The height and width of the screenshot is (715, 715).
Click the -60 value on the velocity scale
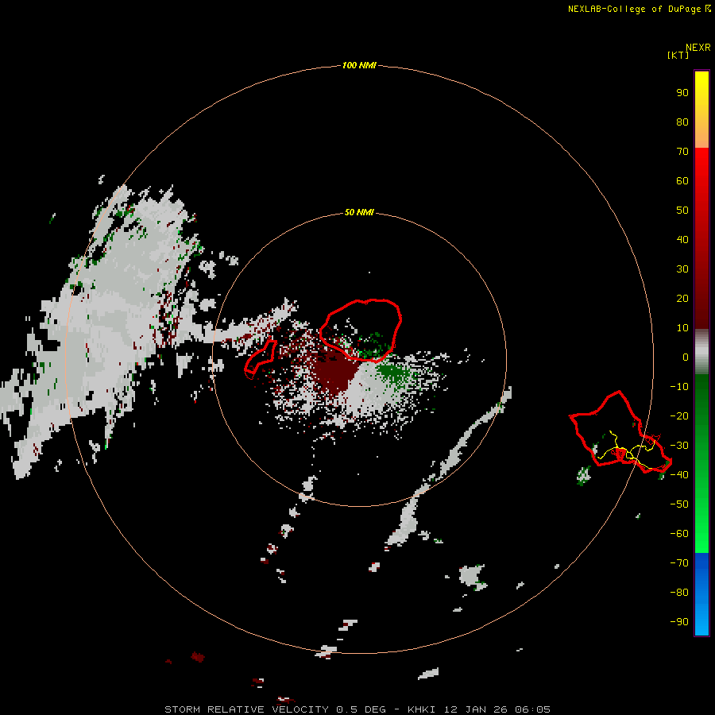click(679, 534)
